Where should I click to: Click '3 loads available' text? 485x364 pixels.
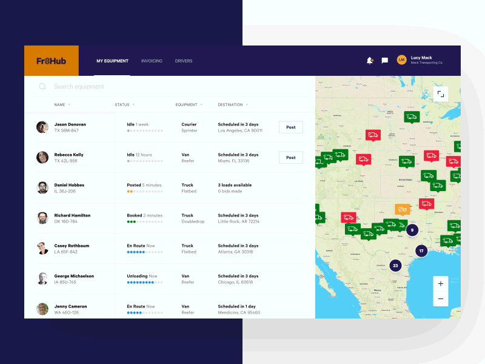(x=235, y=185)
